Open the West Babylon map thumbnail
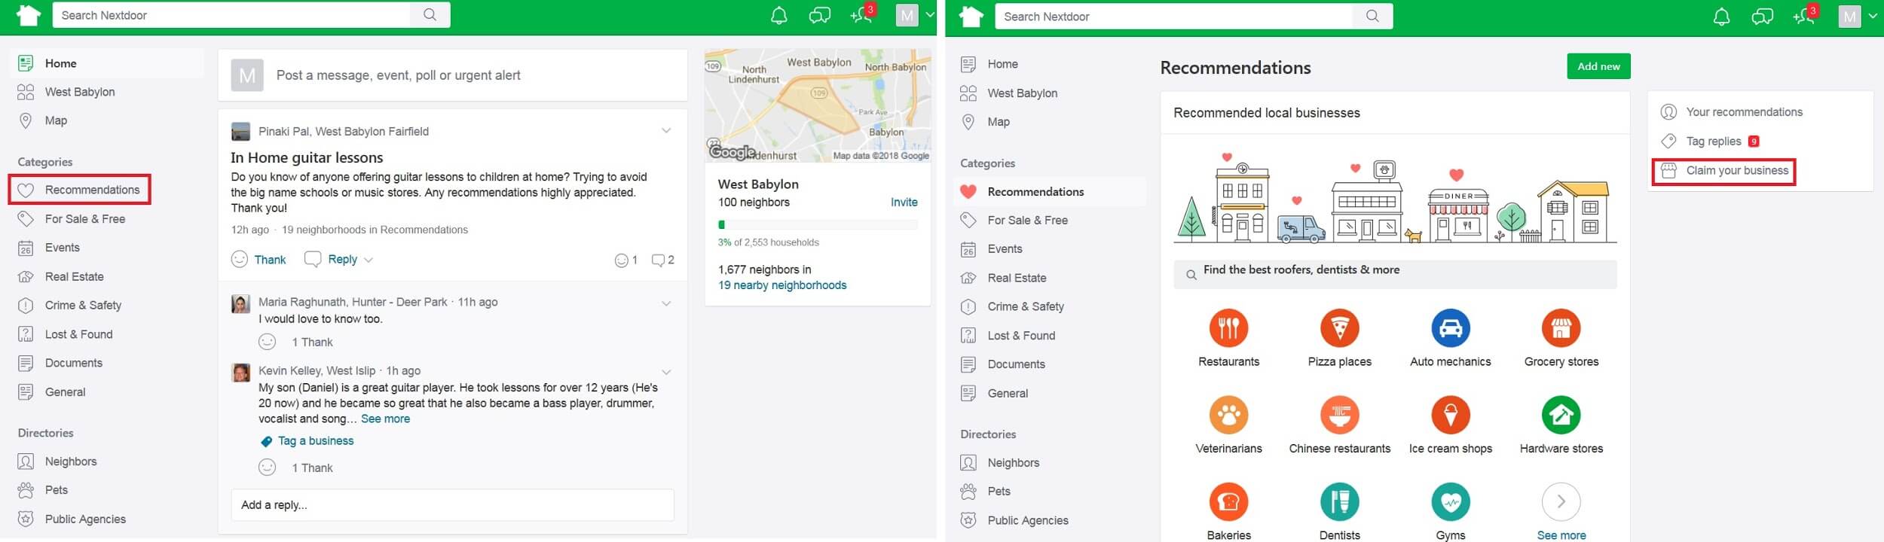Screen dimensions: 1884x542 click(818, 105)
